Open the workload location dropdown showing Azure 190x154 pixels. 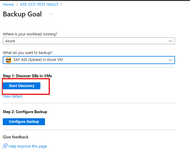click(x=89, y=41)
